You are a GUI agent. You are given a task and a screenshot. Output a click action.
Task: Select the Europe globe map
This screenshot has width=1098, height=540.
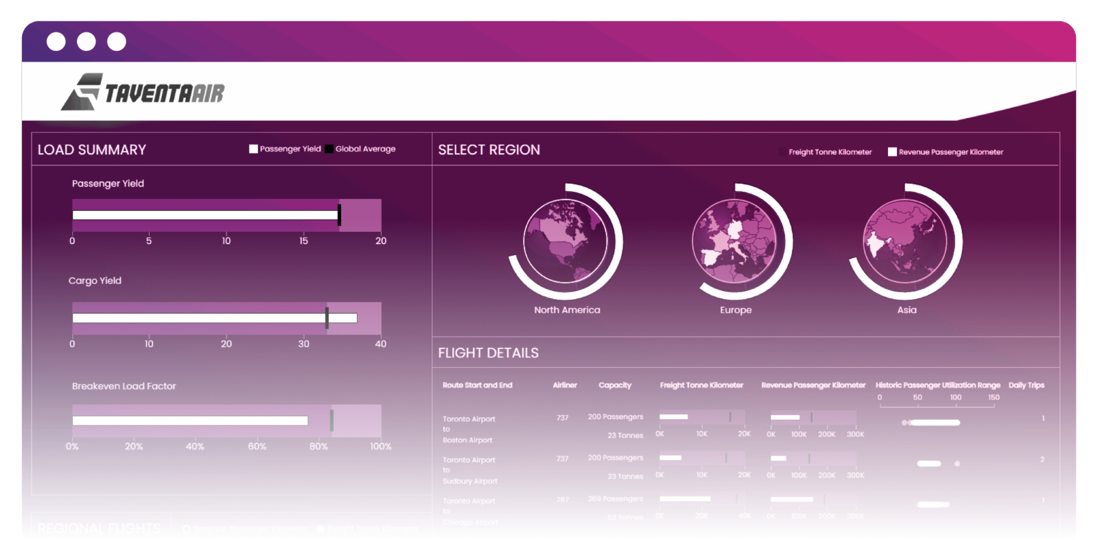coord(734,241)
